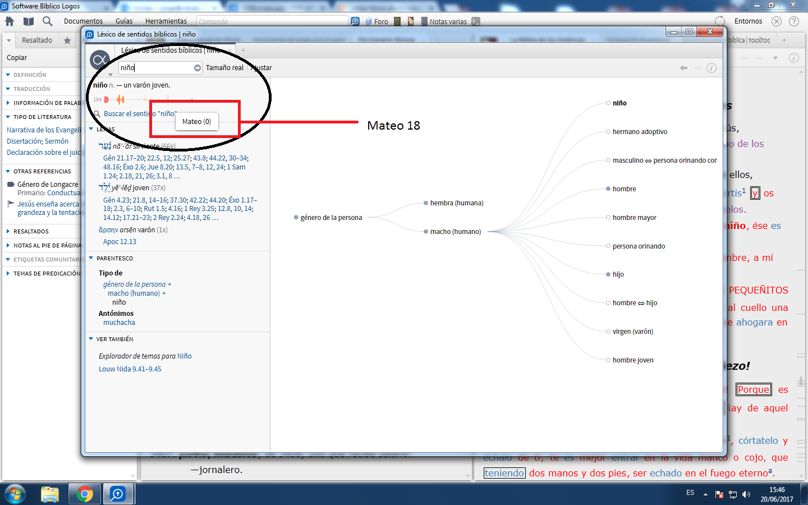Viewport: 808px width, 505px height.
Task: Click the star favorite icon by Resaltado
Action: coord(67,40)
